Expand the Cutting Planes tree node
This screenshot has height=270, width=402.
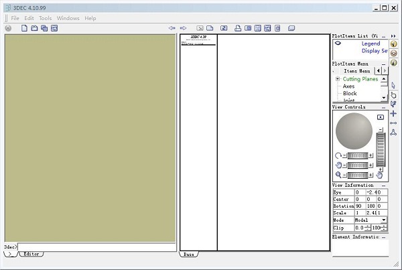click(338, 79)
